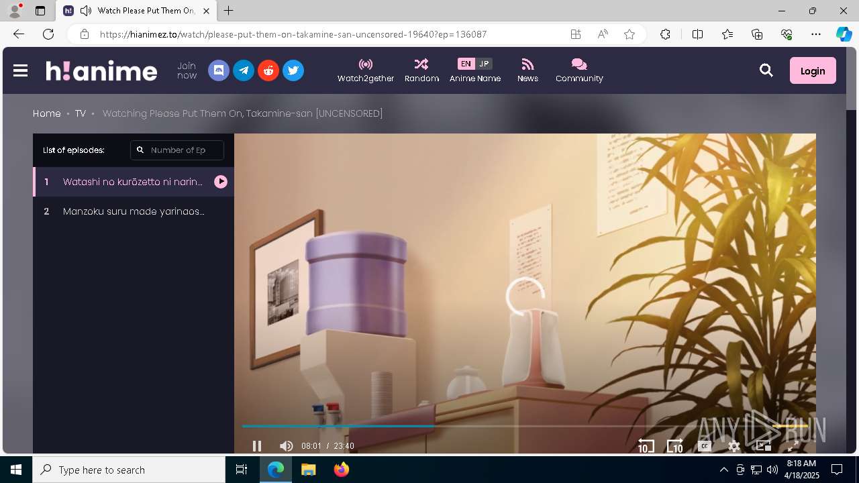
Task: Open Split screen view
Action: [x=697, y=34]
